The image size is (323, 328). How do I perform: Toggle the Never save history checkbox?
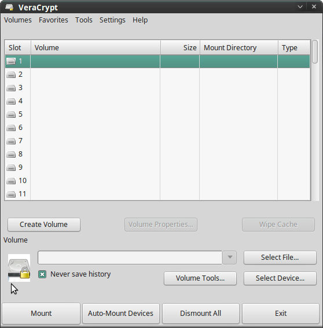point(42,274)
